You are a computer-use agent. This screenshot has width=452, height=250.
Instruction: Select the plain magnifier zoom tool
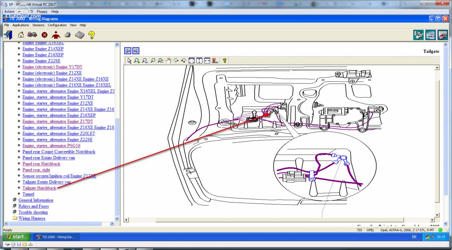click(x=153, y=61)
